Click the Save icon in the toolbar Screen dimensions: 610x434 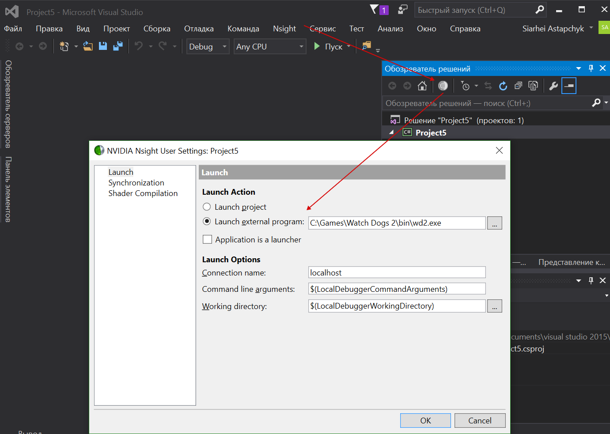coord(103,46)
